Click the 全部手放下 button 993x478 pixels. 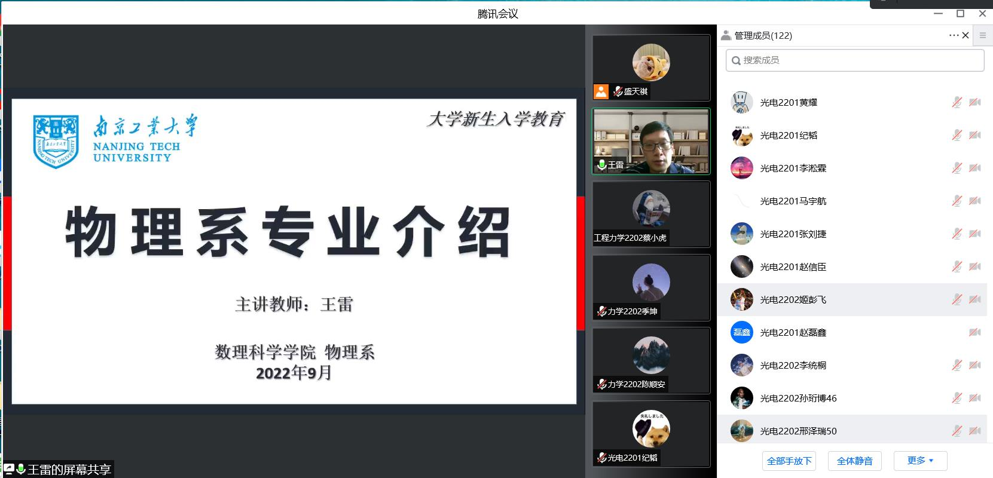(789, 461)
